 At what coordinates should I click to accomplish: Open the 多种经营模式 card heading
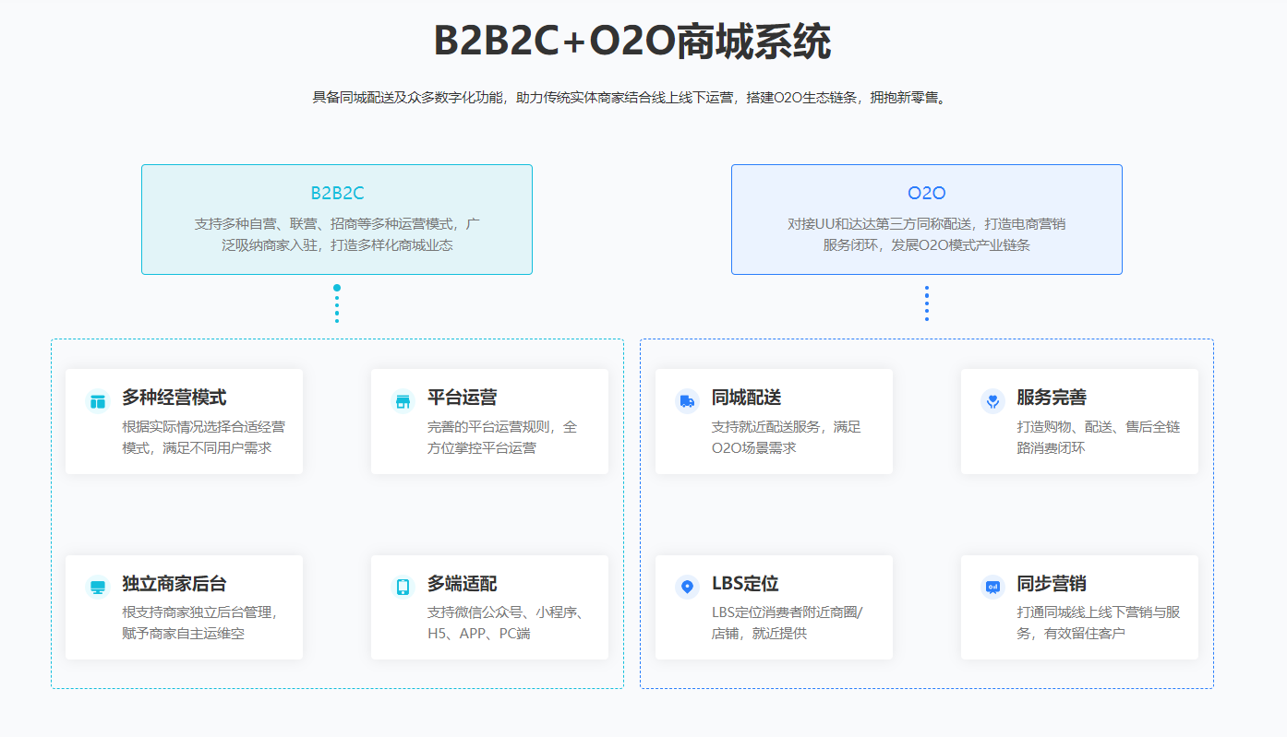click(174, 398)
